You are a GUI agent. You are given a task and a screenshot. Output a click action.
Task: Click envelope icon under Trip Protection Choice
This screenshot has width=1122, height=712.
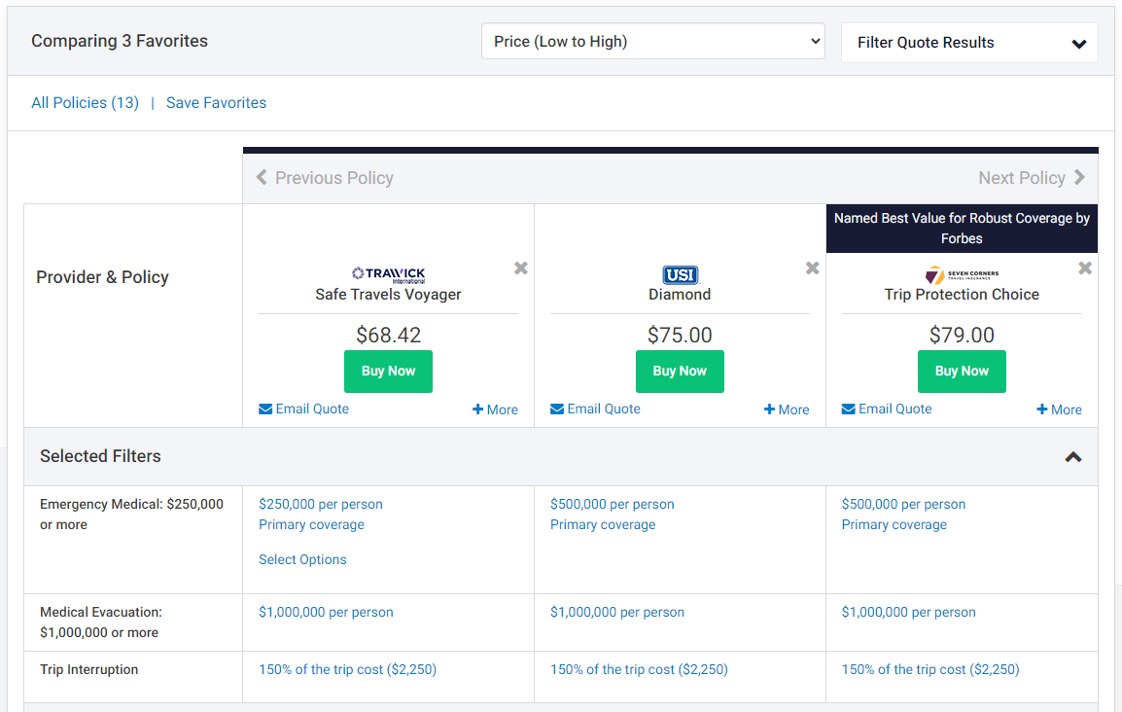click(x=849, y=409)
